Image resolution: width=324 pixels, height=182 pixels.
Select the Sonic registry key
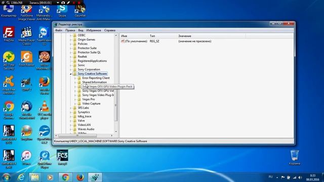point(81,65)
